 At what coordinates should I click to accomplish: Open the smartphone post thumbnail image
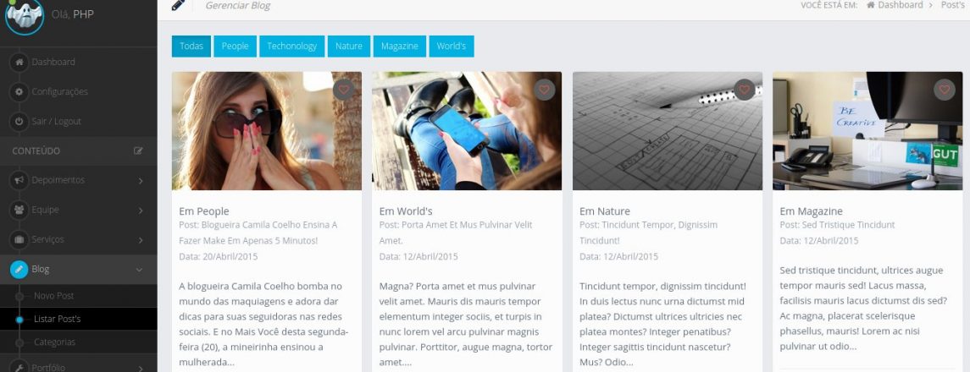pos(467,131)
